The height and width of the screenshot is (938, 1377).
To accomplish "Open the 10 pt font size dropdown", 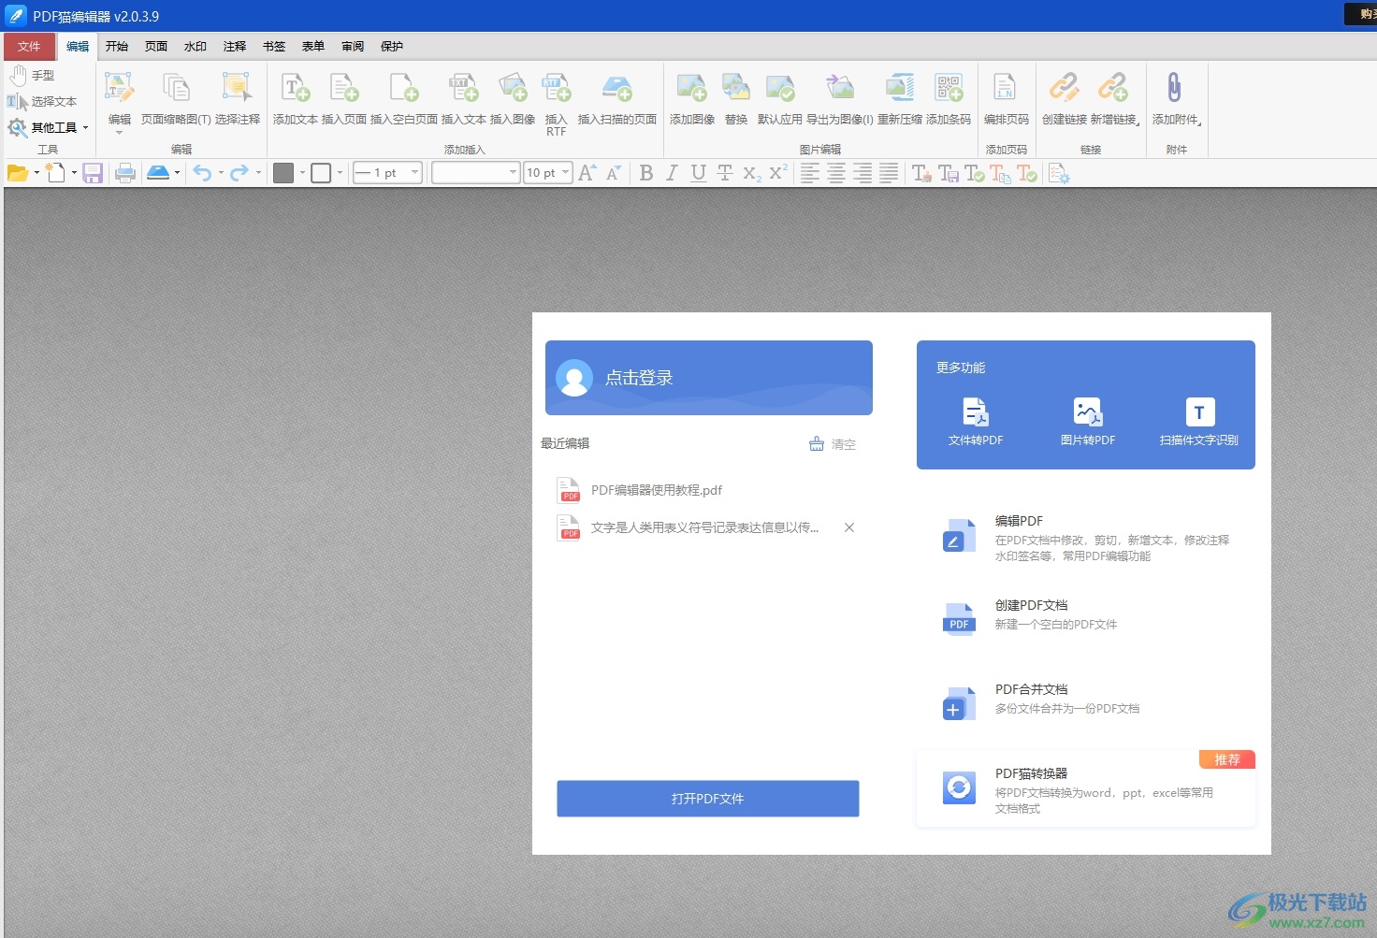I will 565,172.
